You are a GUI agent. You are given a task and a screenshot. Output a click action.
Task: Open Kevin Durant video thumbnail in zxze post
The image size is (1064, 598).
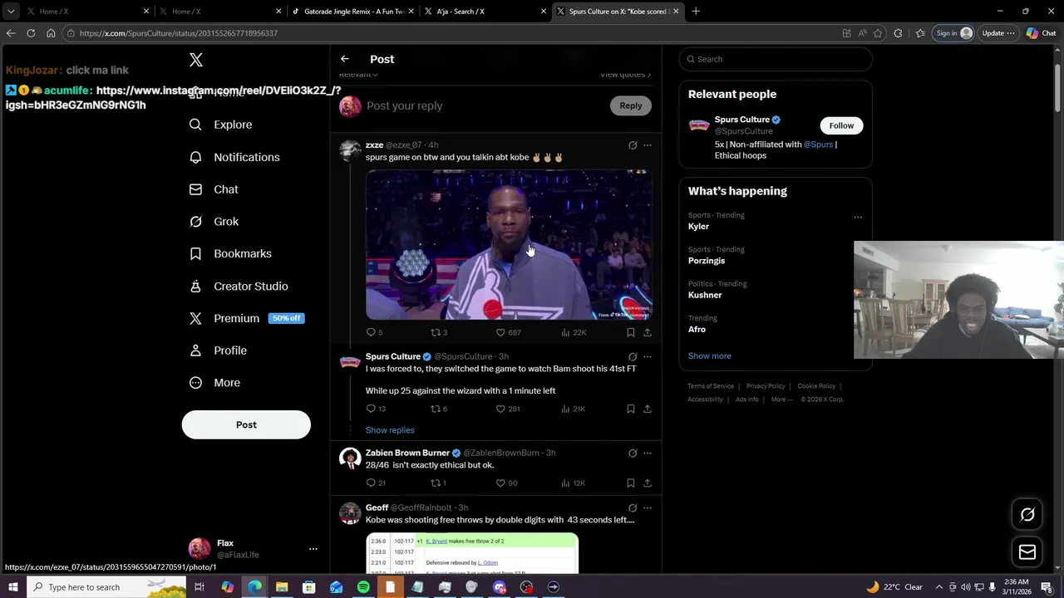click(509, 245)
